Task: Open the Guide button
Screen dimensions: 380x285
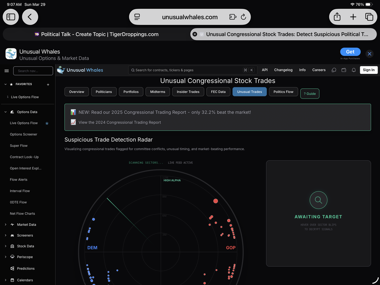Action: pyautogui.click(x=310, y=94)
